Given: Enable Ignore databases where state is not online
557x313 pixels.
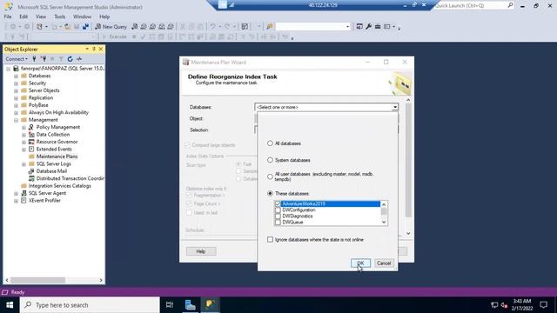Looking at the screenshot, I should (270, 240).
